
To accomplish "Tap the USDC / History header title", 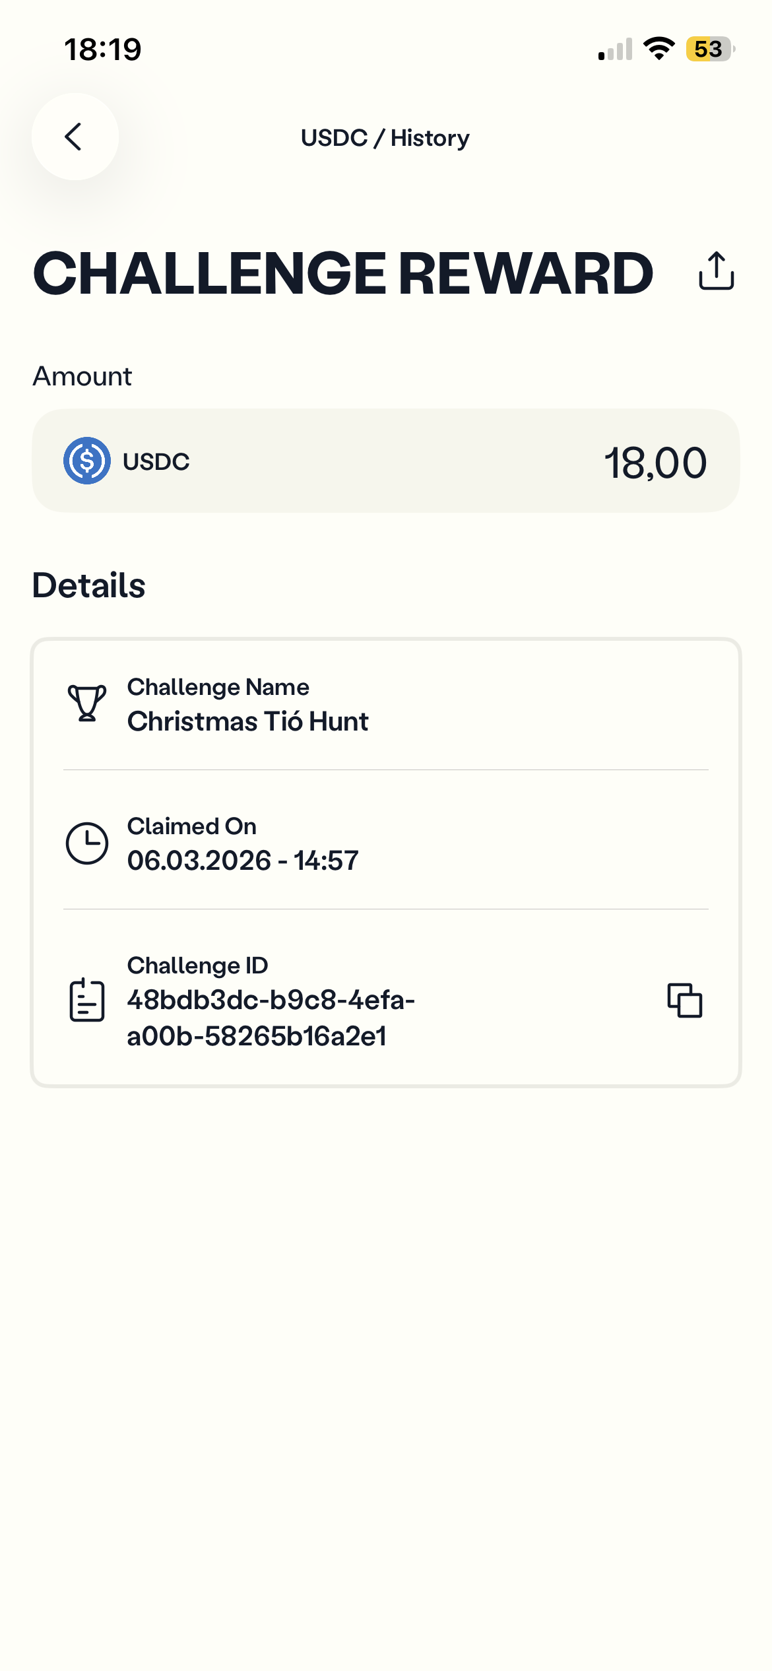I will click(385, 138).
